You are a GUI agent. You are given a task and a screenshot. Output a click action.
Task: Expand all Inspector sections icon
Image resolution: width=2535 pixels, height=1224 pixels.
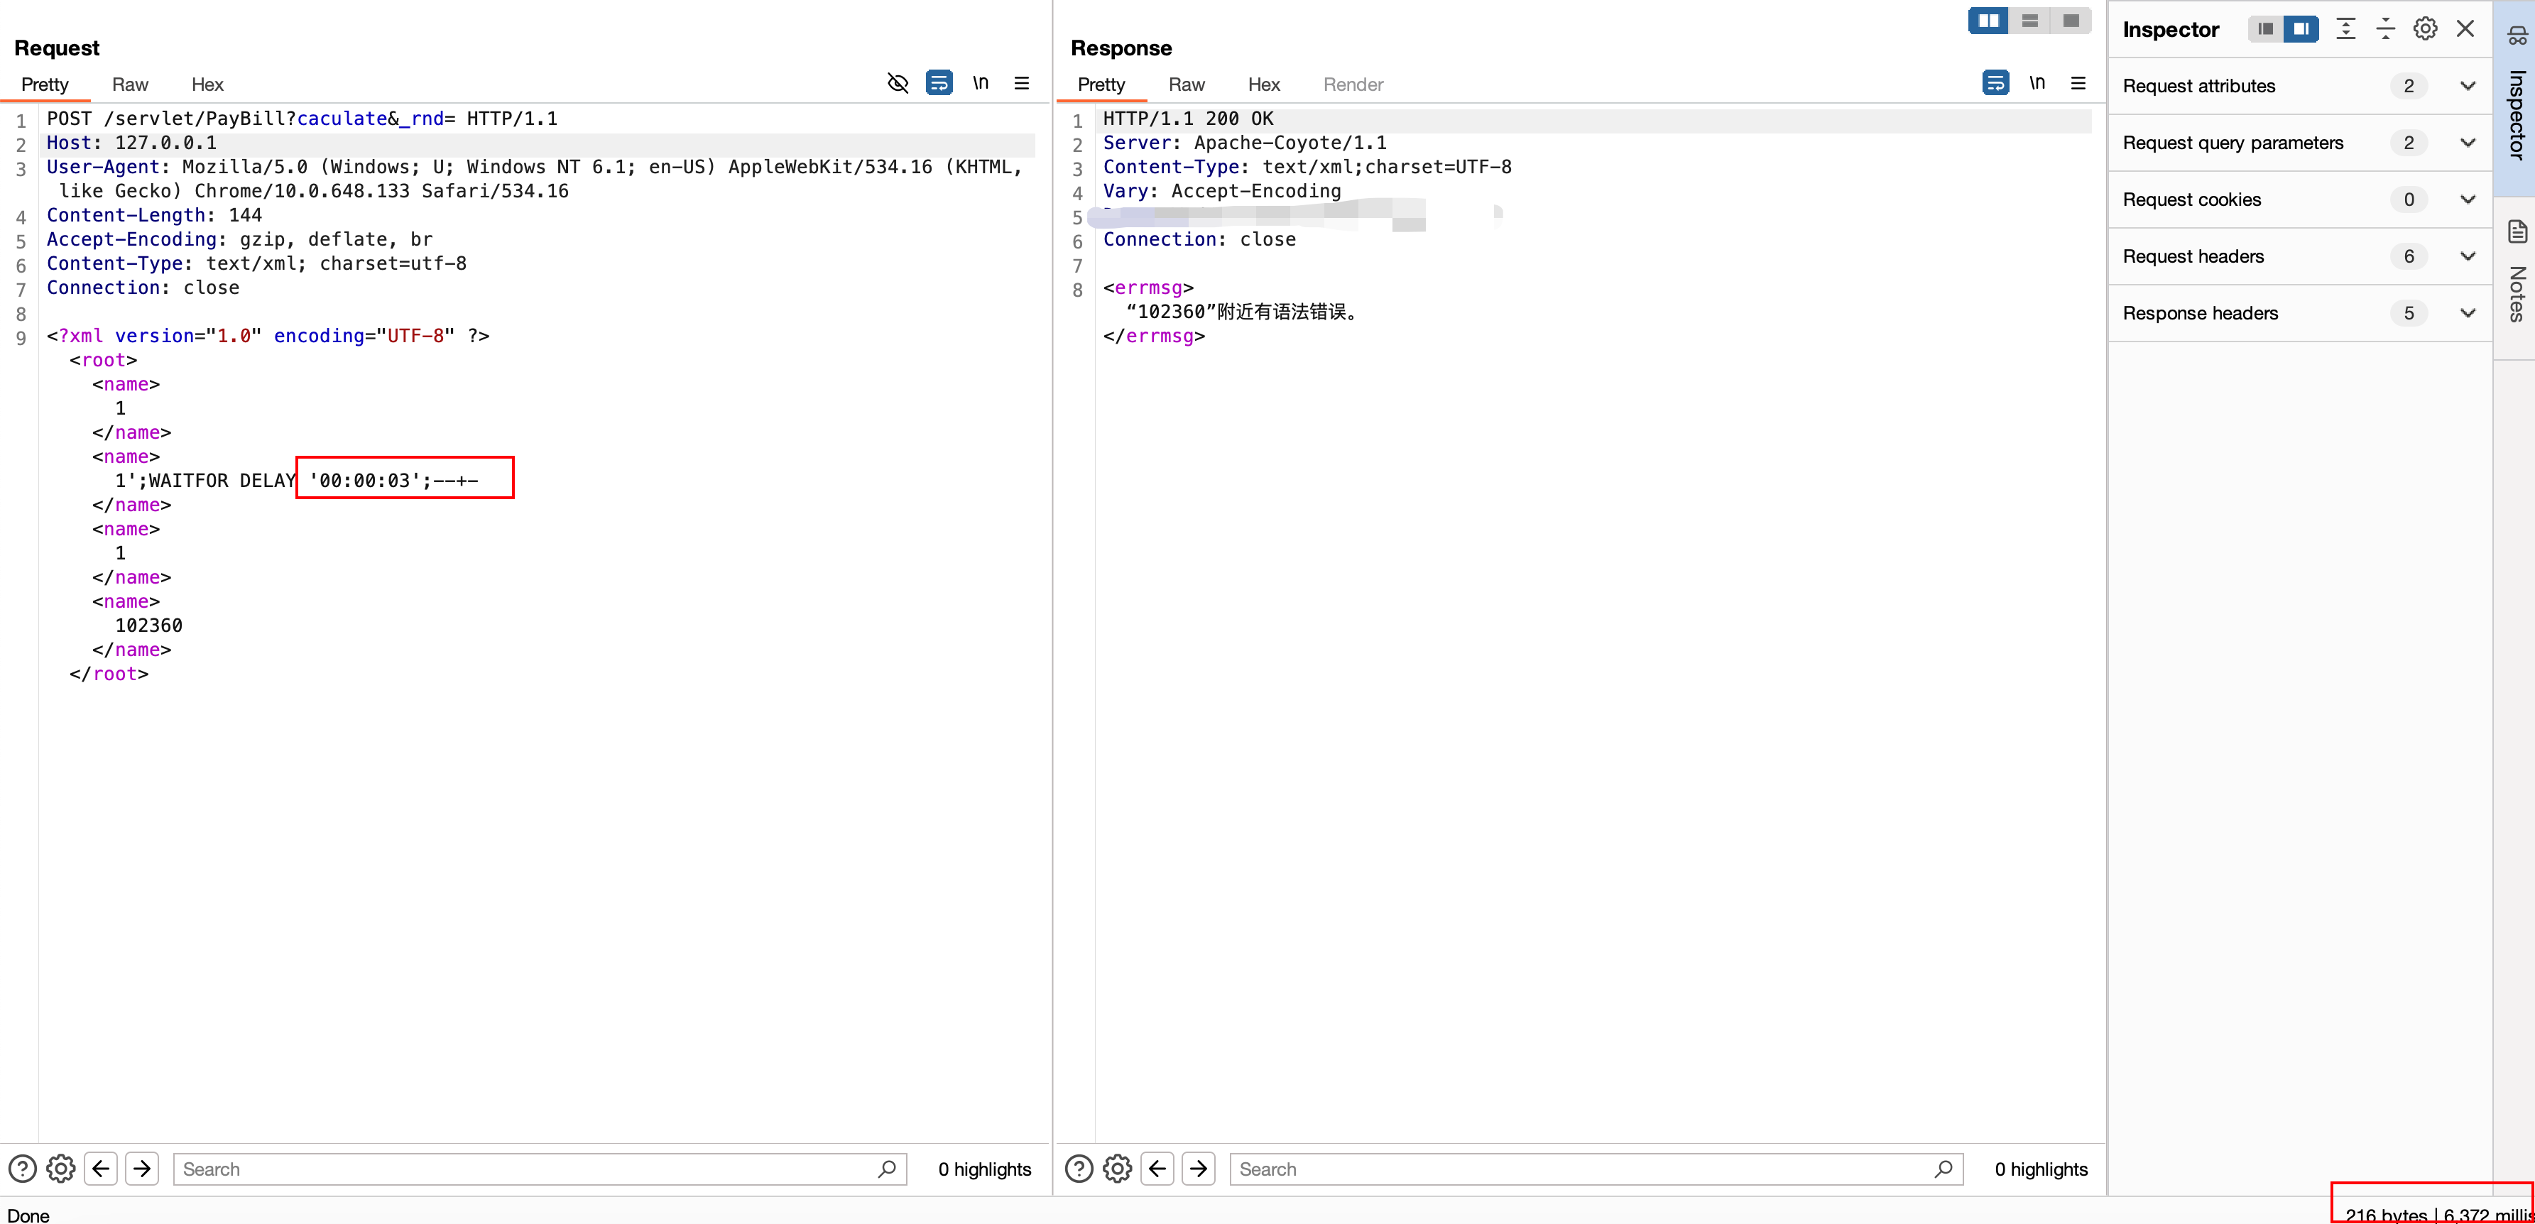[x=2346, y=28]
